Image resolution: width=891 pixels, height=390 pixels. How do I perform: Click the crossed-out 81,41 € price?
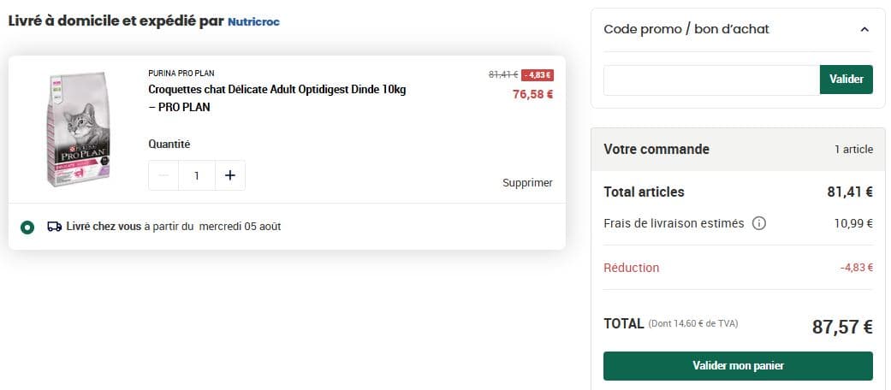tap(503, 74)
